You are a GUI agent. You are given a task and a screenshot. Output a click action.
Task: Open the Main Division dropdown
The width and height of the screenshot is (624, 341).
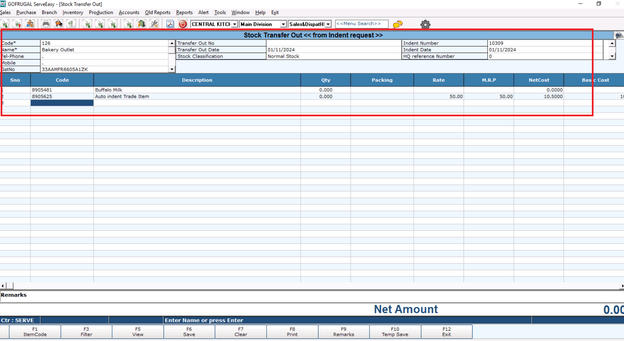(x=283, y=24)
